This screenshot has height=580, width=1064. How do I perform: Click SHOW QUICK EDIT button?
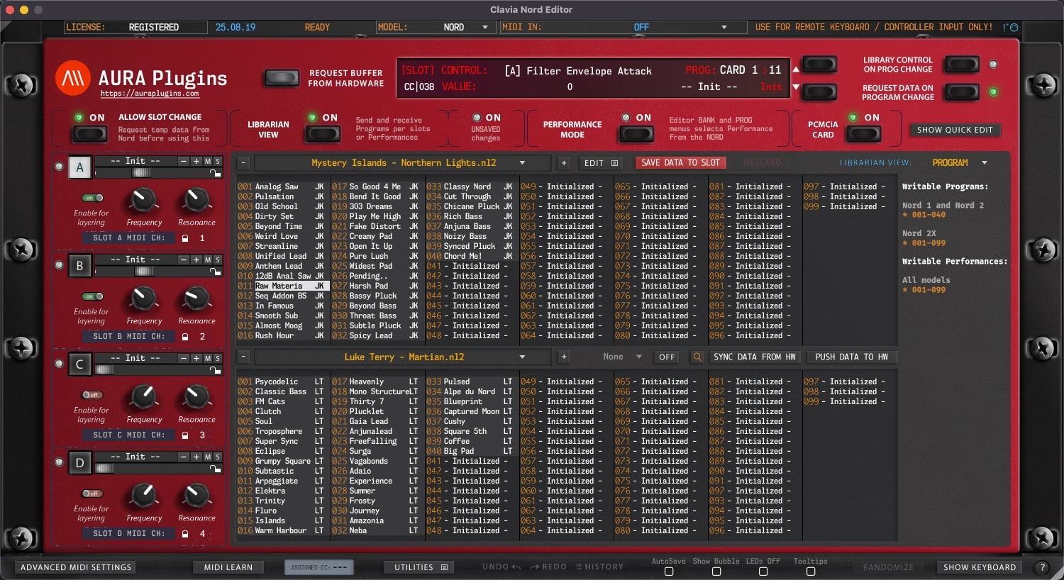click(955, 130)
